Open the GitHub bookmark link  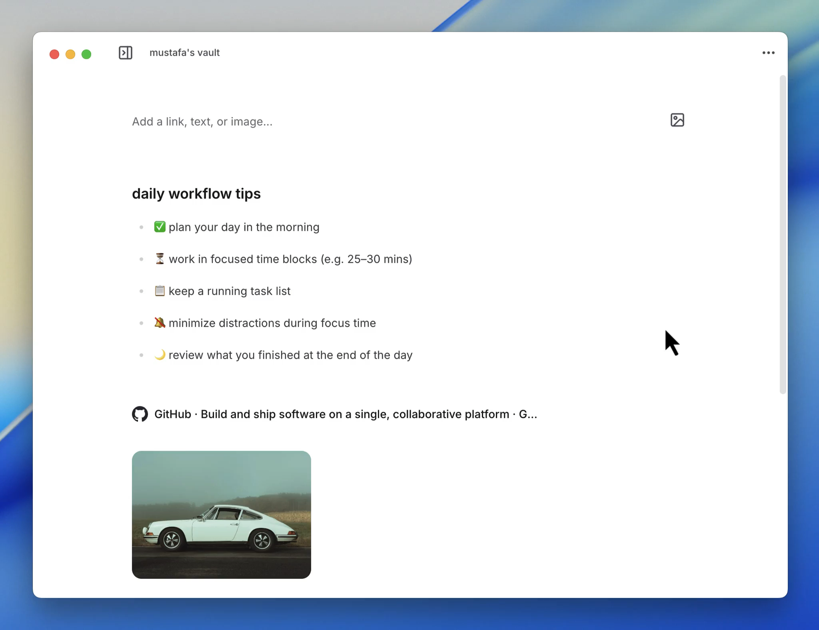click(346, 414)
